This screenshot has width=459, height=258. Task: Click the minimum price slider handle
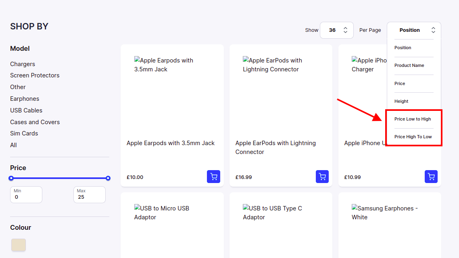click(11, 178)
